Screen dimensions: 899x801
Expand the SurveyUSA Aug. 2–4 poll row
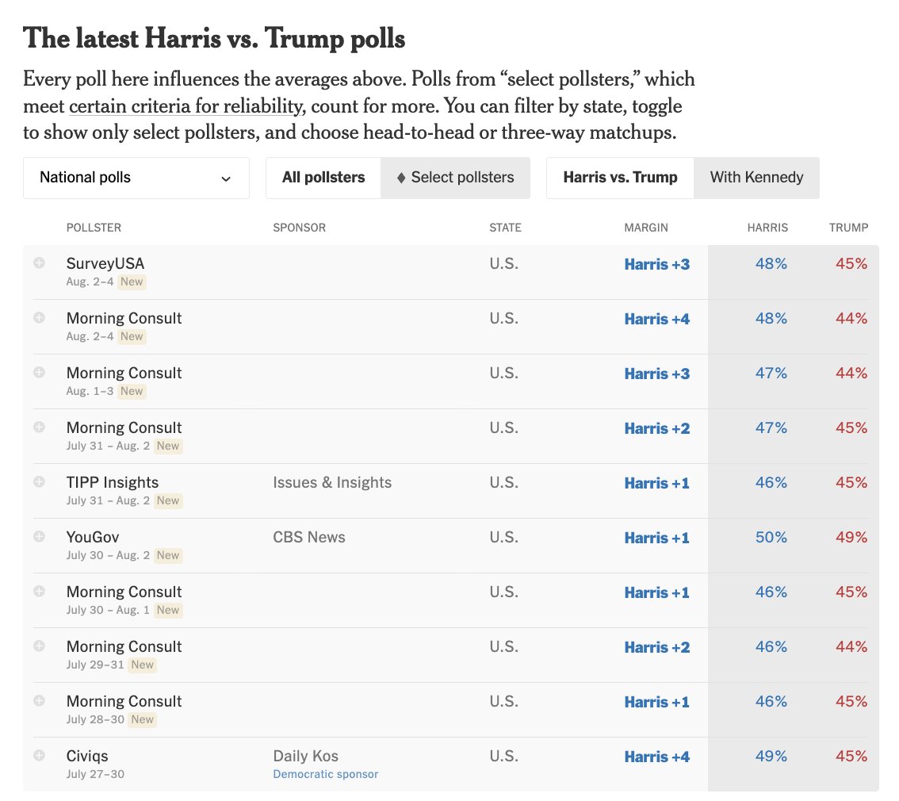coord(39,263)
